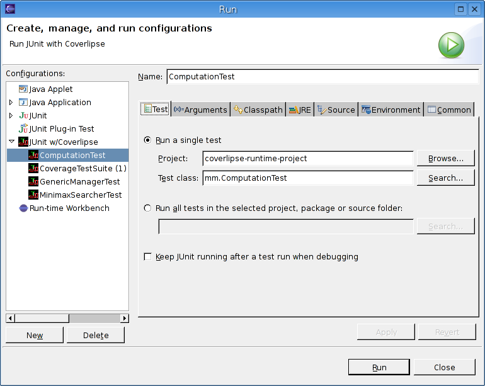The image size is (485, 386).
Task: Enable Keep JUnit running when debugging
Action: coord(148,257)
